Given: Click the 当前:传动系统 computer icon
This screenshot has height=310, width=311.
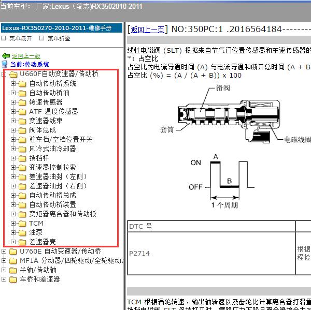Looking at the screenshot, I should [4, 64].
